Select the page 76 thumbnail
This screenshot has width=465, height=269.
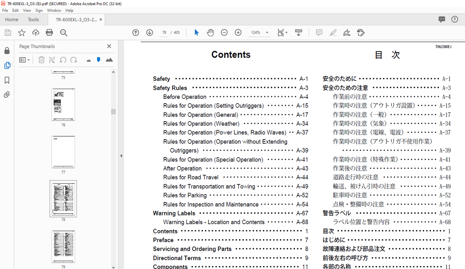pyautogui.click(x=63, y=104)
